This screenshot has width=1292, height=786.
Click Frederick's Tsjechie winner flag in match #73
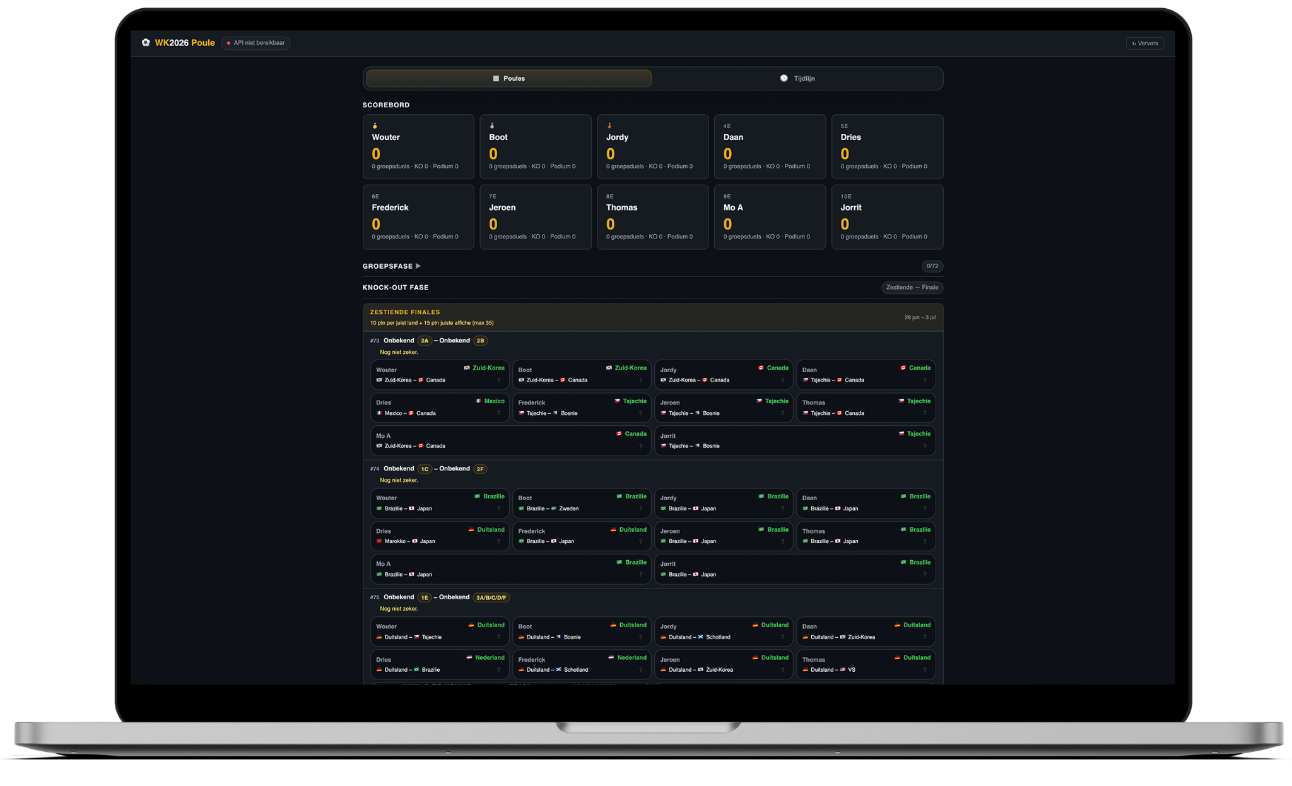[617, 401]
